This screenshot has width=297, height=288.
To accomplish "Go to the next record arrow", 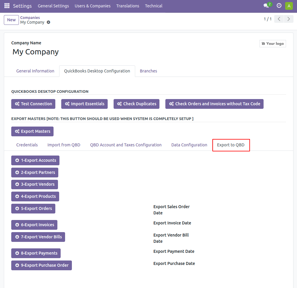I will pos(289,19).
